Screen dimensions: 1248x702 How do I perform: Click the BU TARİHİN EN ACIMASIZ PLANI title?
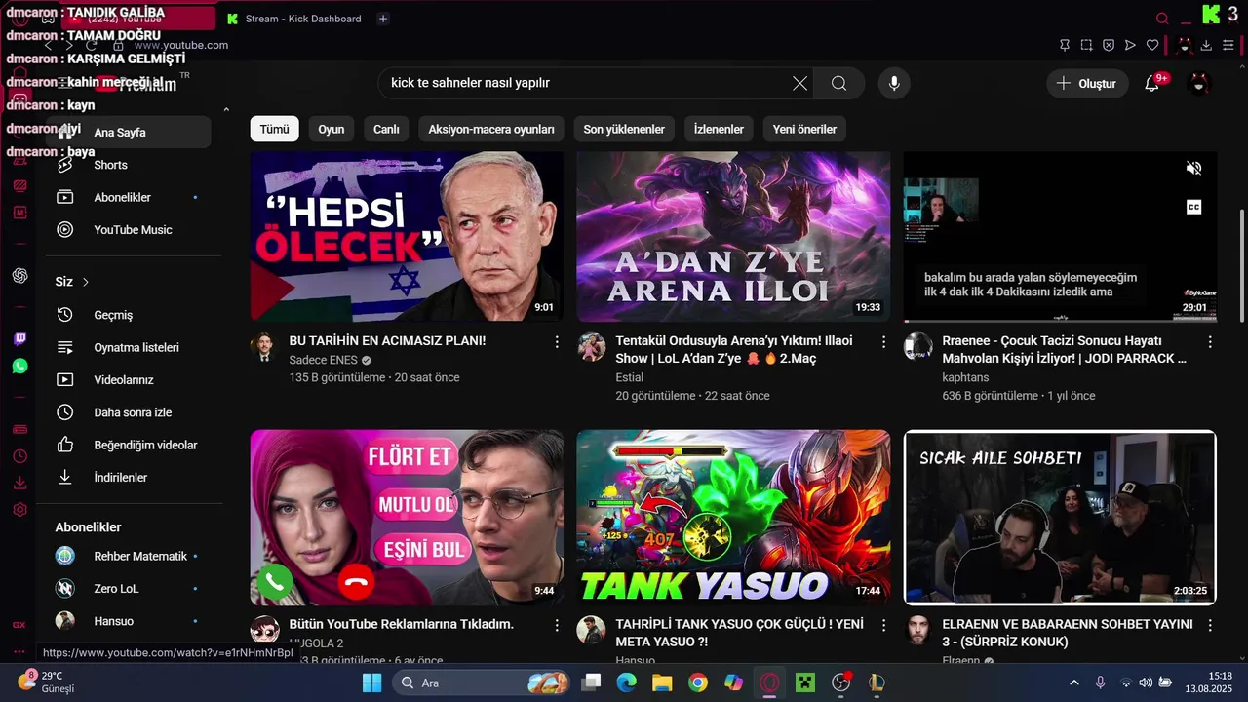(387, 341)
